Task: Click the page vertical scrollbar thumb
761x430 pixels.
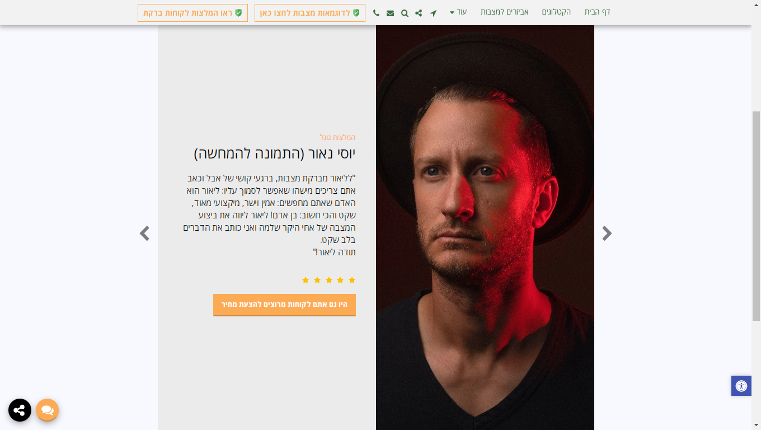Action: point(756,216)
